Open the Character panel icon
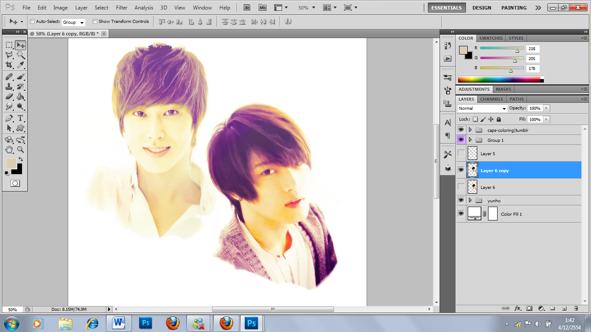 tap(448, 123)
